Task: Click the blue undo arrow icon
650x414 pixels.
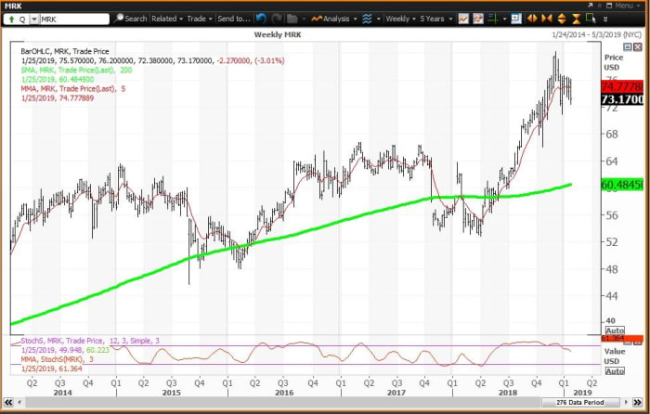Action: click(262, 18)
